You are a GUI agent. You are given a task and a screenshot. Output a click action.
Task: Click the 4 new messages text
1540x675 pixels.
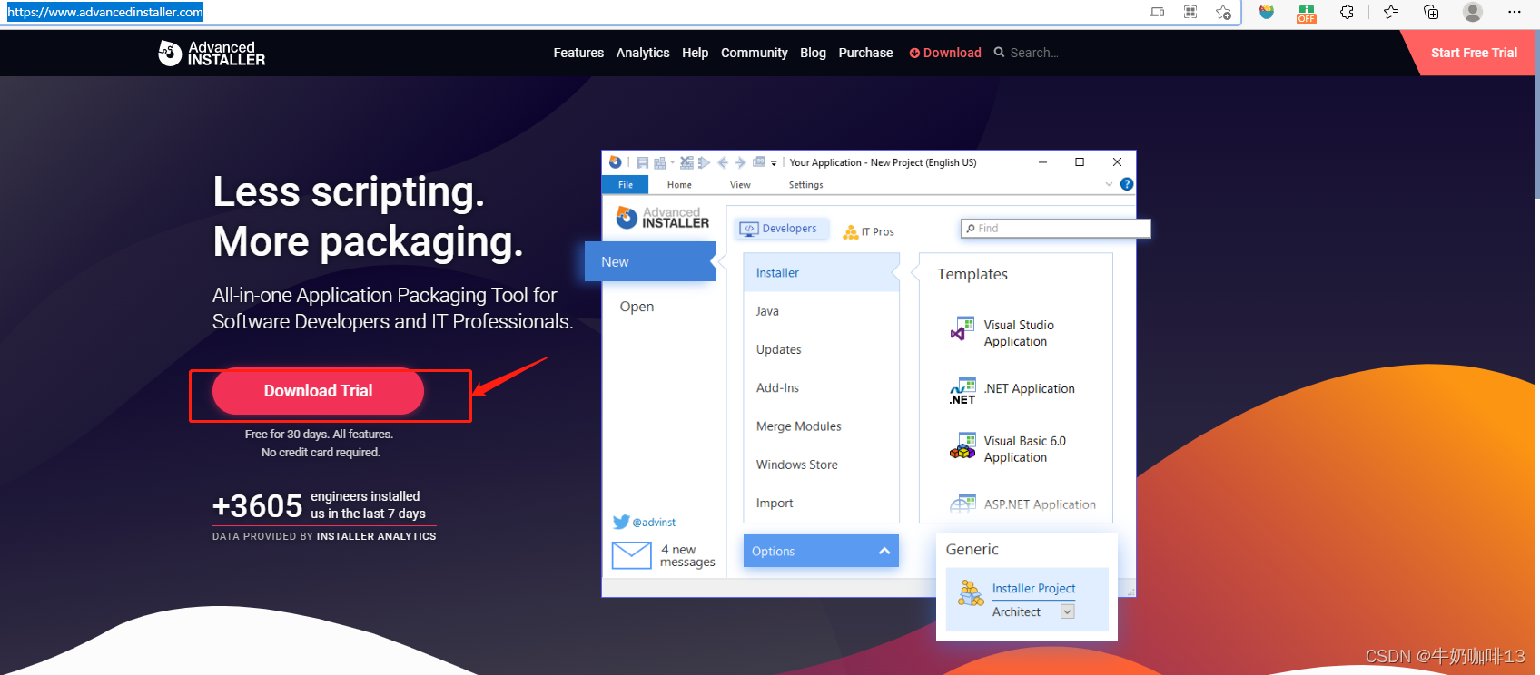tap(687, 555)
